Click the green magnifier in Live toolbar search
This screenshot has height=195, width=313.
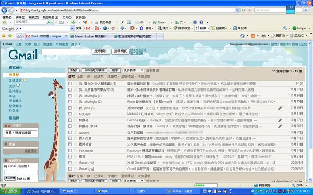[x=49, y=22]
